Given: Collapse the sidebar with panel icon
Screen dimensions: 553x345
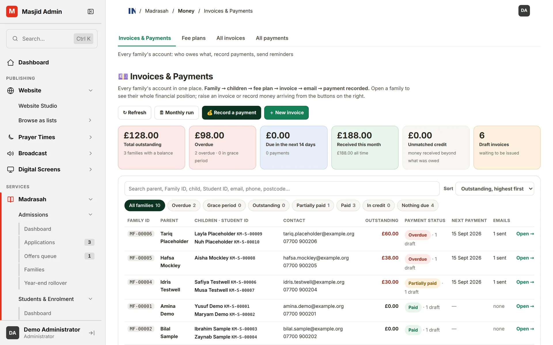Looking at the screenshot, I should tap(90, 11).
